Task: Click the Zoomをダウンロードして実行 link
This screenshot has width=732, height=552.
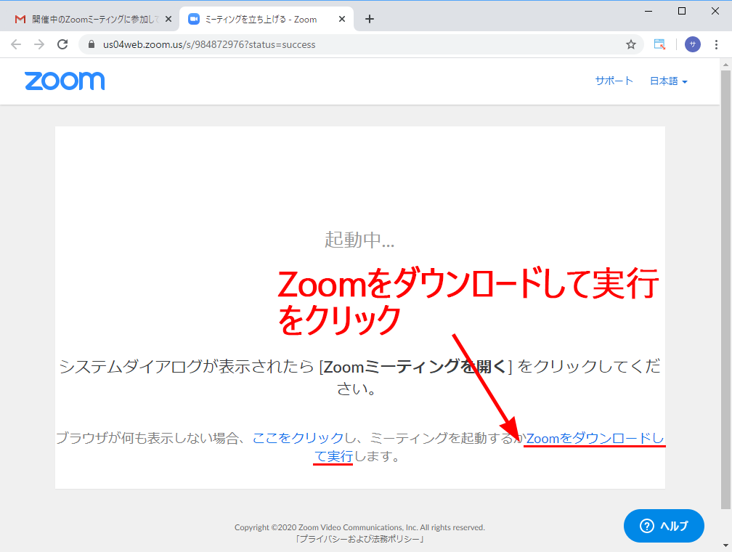Action: (x=594, y=438)
